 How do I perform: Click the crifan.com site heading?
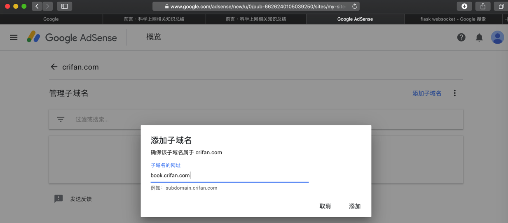click(80, 67)
